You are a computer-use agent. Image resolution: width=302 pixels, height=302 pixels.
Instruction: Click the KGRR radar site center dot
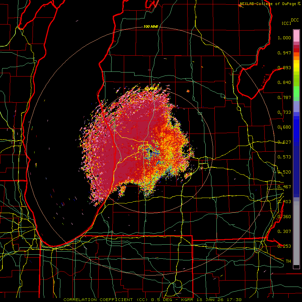(x=151, y=151)
